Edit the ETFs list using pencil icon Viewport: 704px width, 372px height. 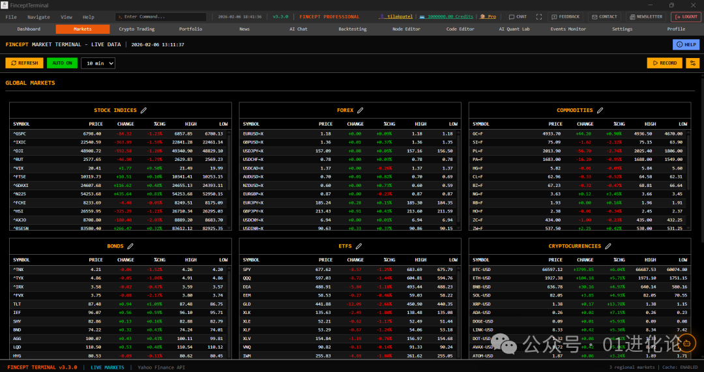tap(359, 246)
